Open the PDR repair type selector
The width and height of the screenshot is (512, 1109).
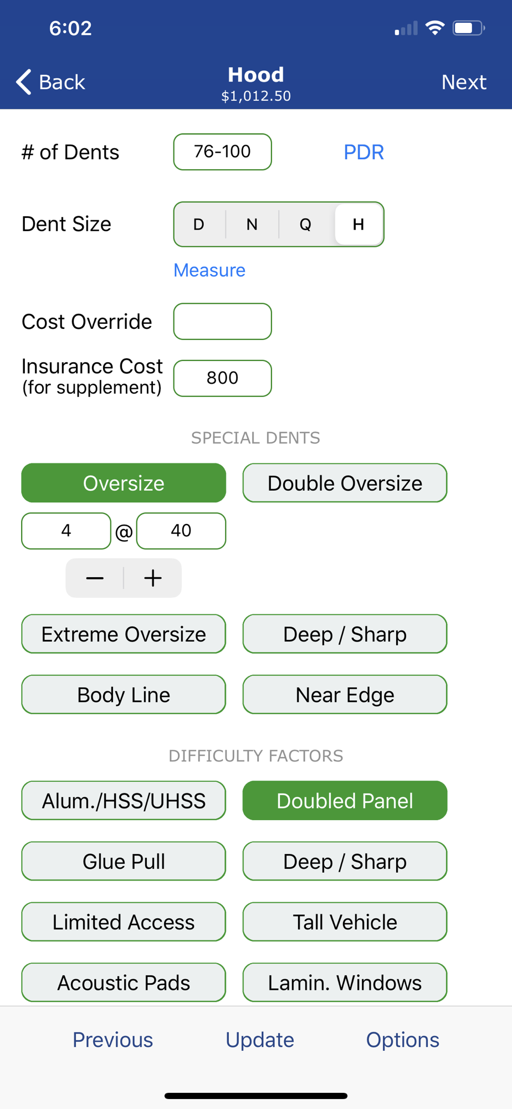363,152
